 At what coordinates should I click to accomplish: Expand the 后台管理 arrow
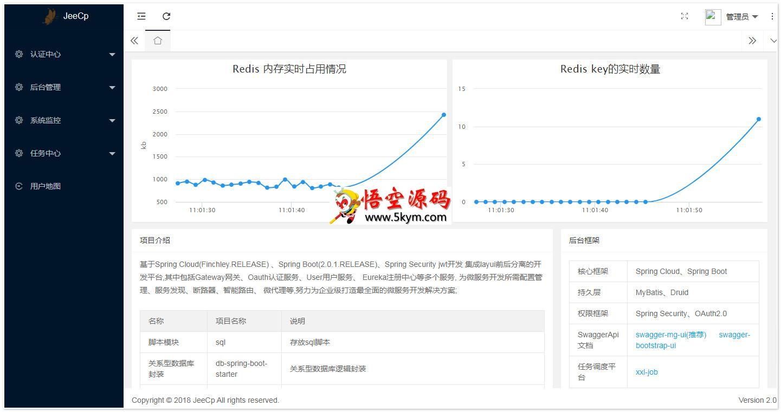point(112,88)
